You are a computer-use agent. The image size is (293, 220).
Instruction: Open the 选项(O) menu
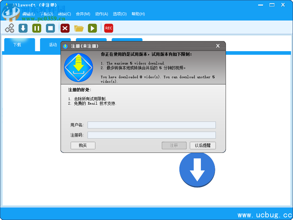click(x=119, y=14)
